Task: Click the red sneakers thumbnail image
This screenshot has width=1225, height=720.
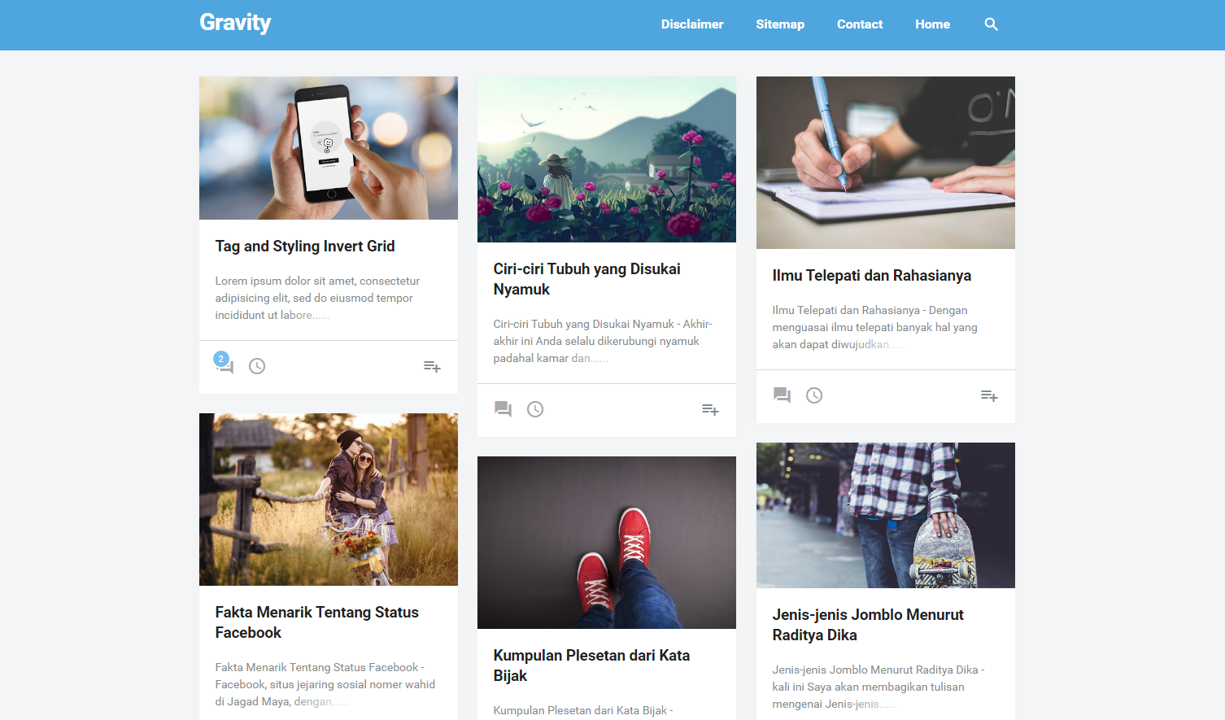Action: click(x=607, y=543)
